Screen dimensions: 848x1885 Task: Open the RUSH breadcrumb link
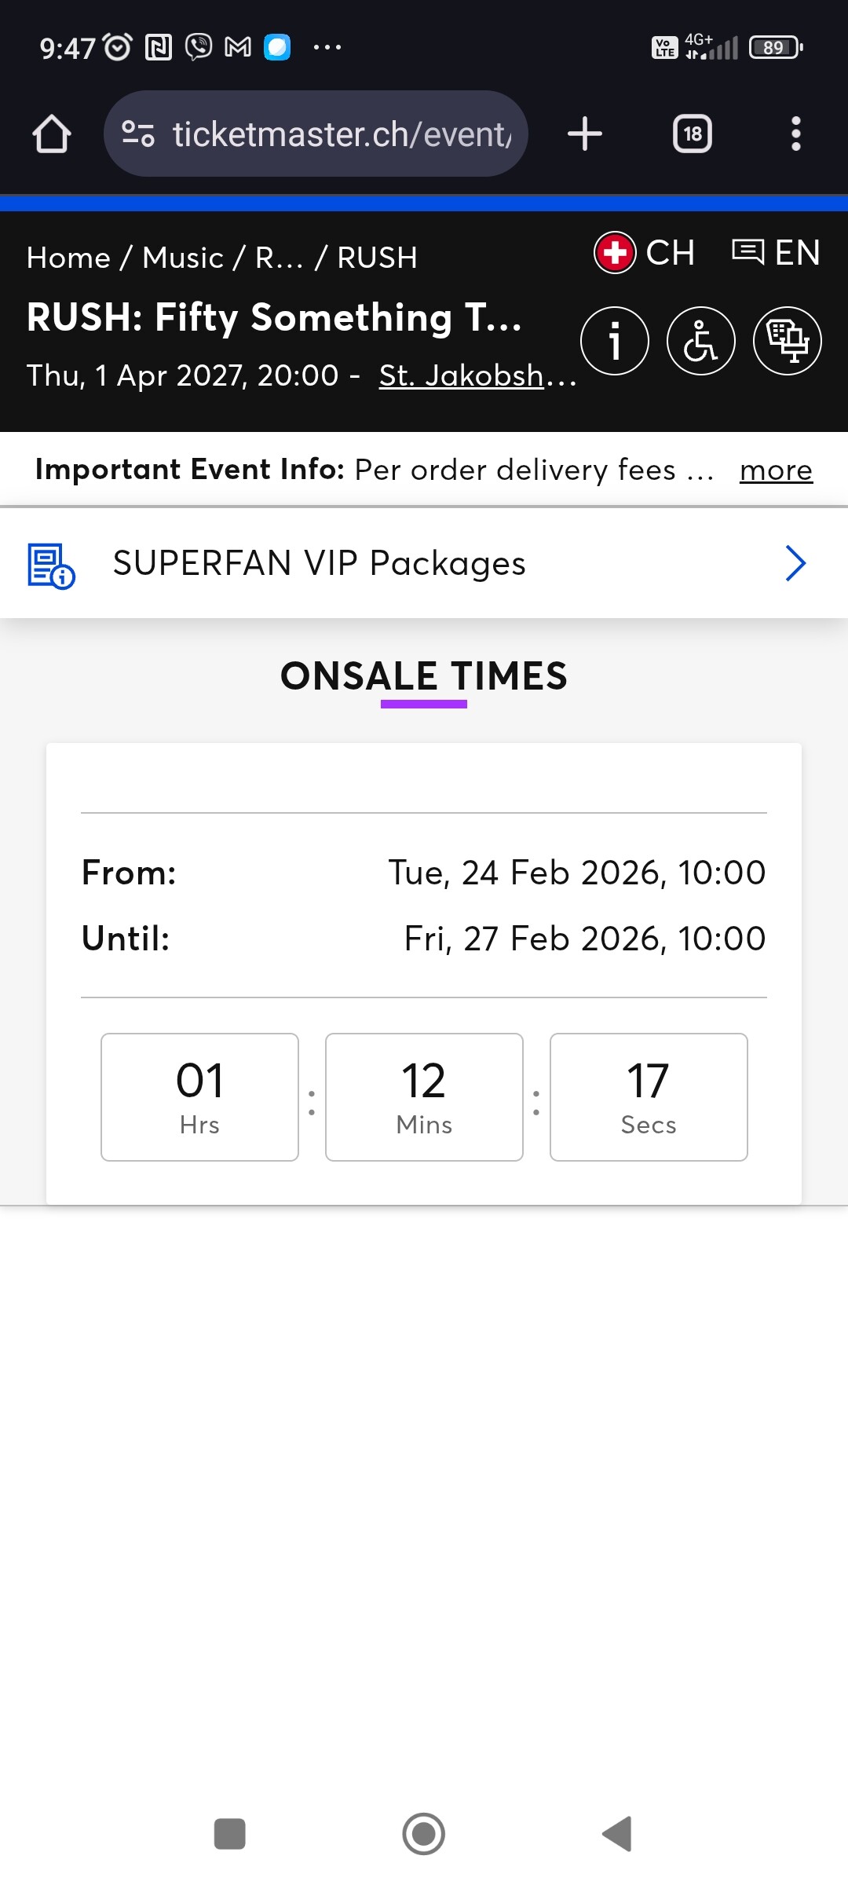(x=377, y=258)
